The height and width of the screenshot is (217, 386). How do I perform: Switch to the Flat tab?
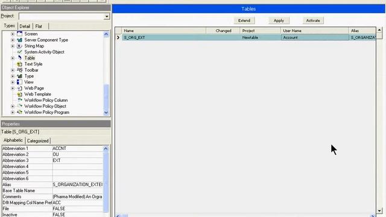click(39, 27)
